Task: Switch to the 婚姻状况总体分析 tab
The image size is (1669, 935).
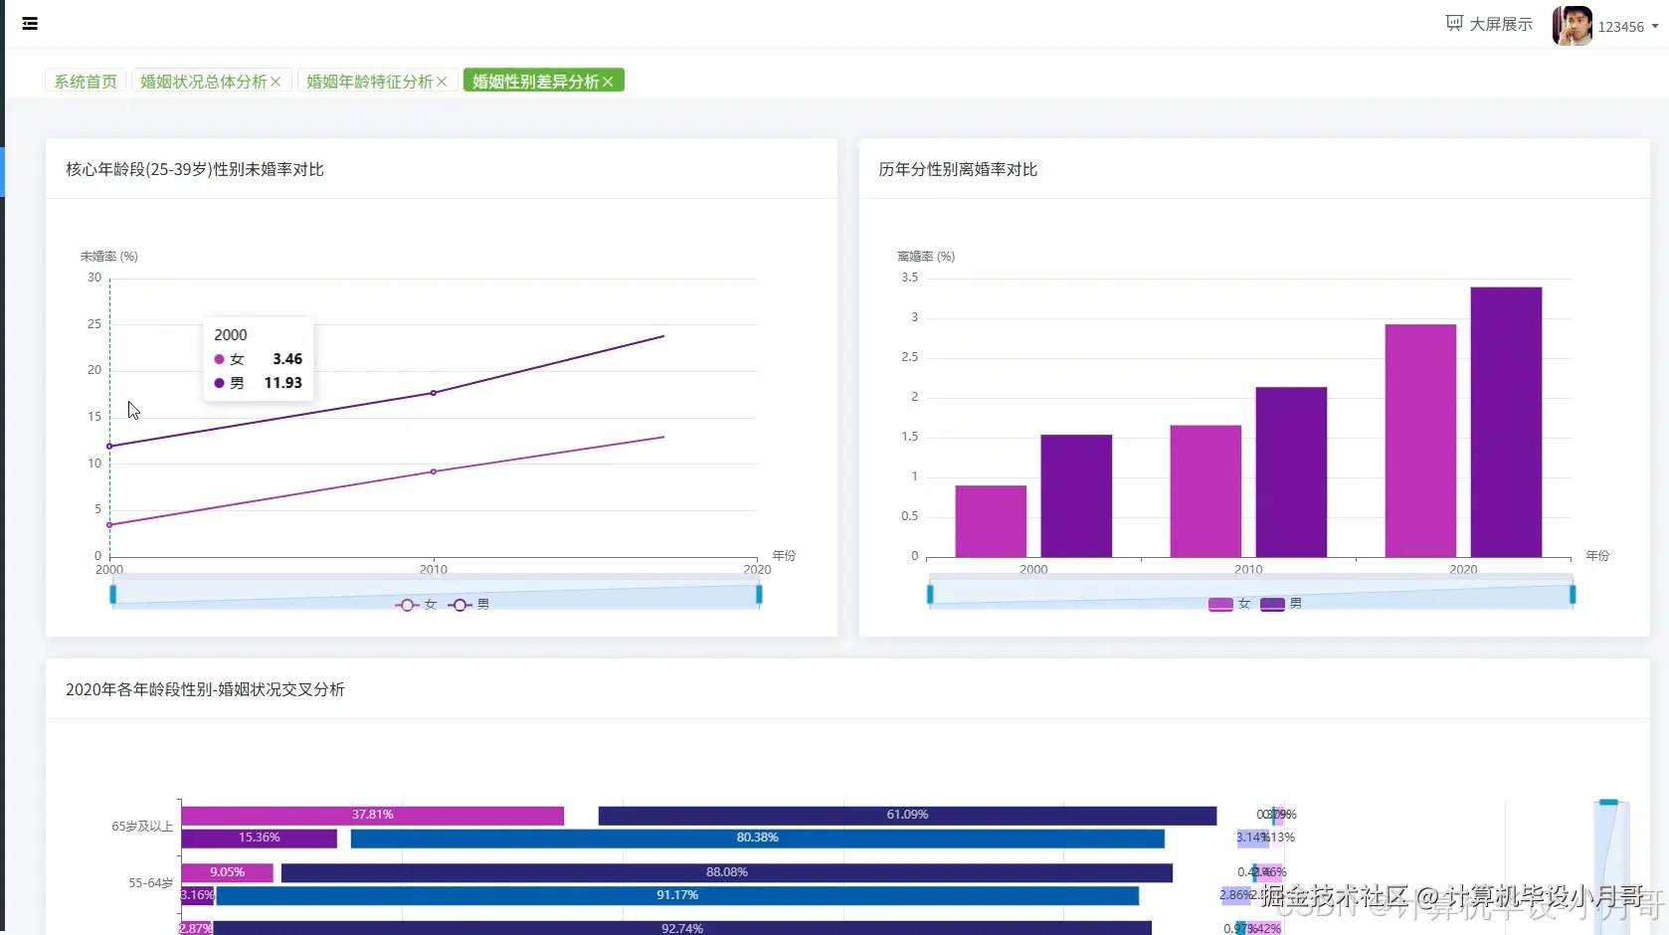Action: tap(204, 81)
